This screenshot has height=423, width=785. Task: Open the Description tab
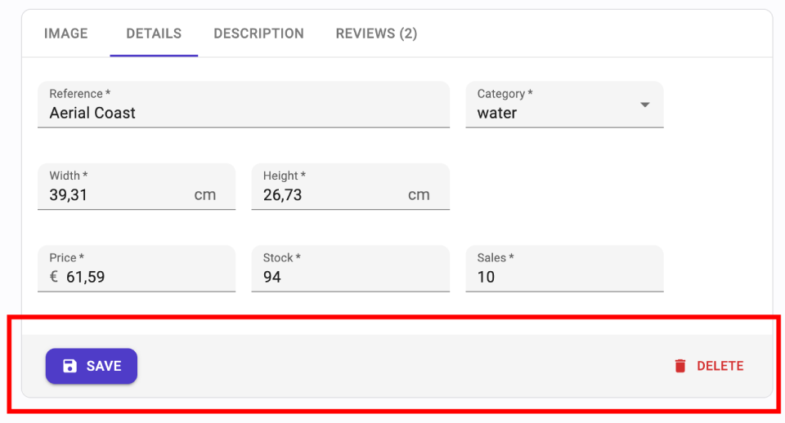(x=258, y=33)
